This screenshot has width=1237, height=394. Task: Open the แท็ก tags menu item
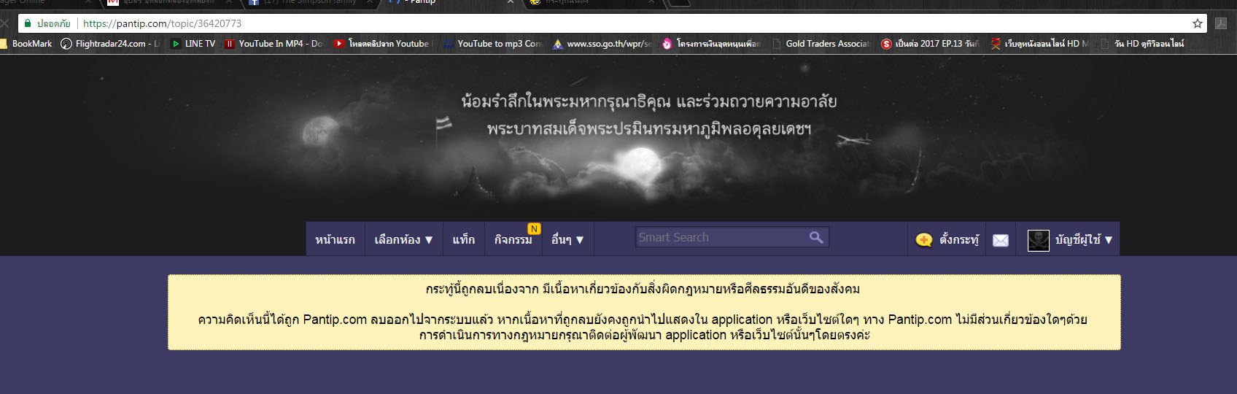click(x=463, y=239)
